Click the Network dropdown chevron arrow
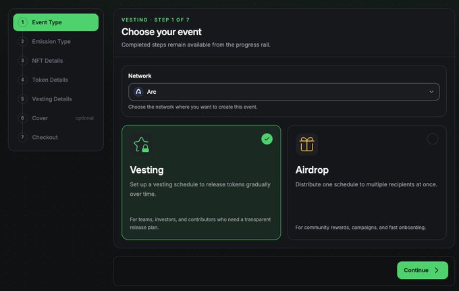This screenshot has height=291, width=459. click(431, 92)
